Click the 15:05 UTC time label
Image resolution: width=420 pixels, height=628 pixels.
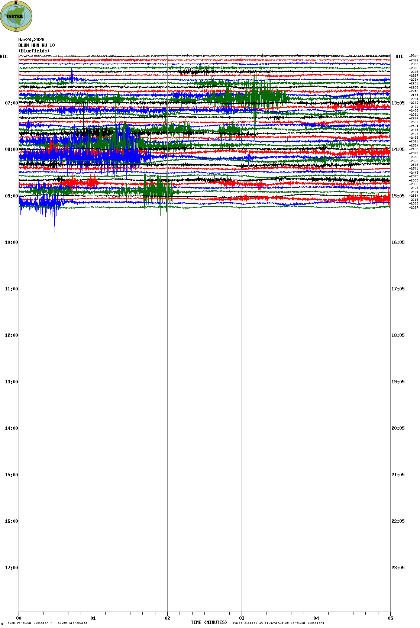tap(398, 196)
